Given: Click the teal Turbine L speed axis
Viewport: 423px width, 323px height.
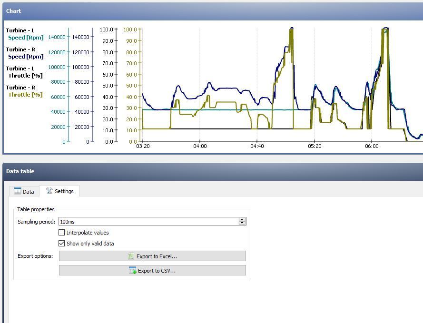Looking at the screenshot, I should coord(69,86).
